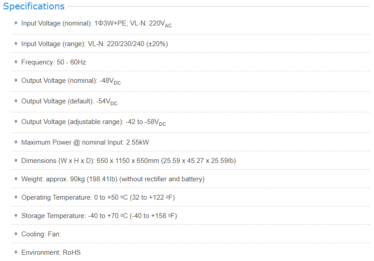Click the bullet next to Weight
Screen dimensions: 374x261
click(x=16, y=179)
